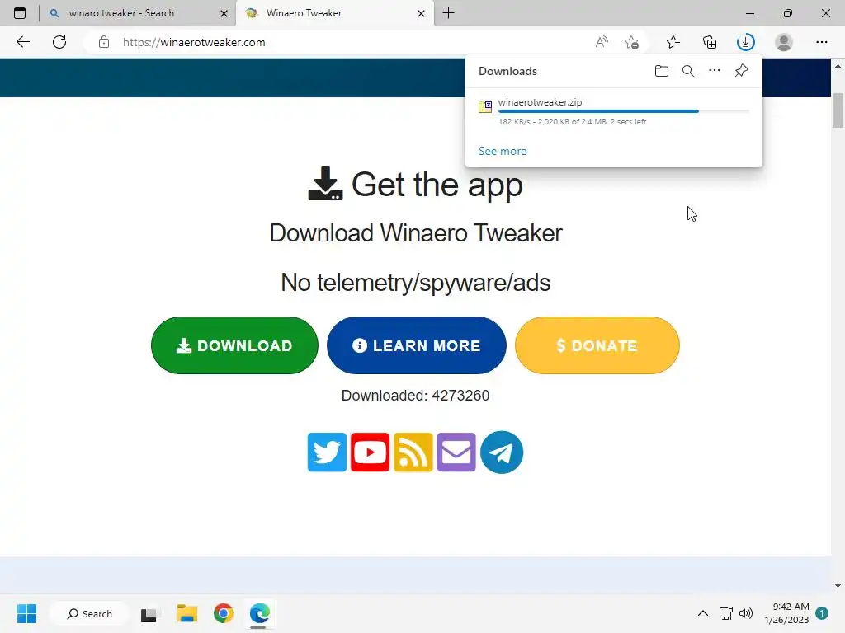Pin the Downloads panel
The image size is (845, 633).
pos(742,71)
